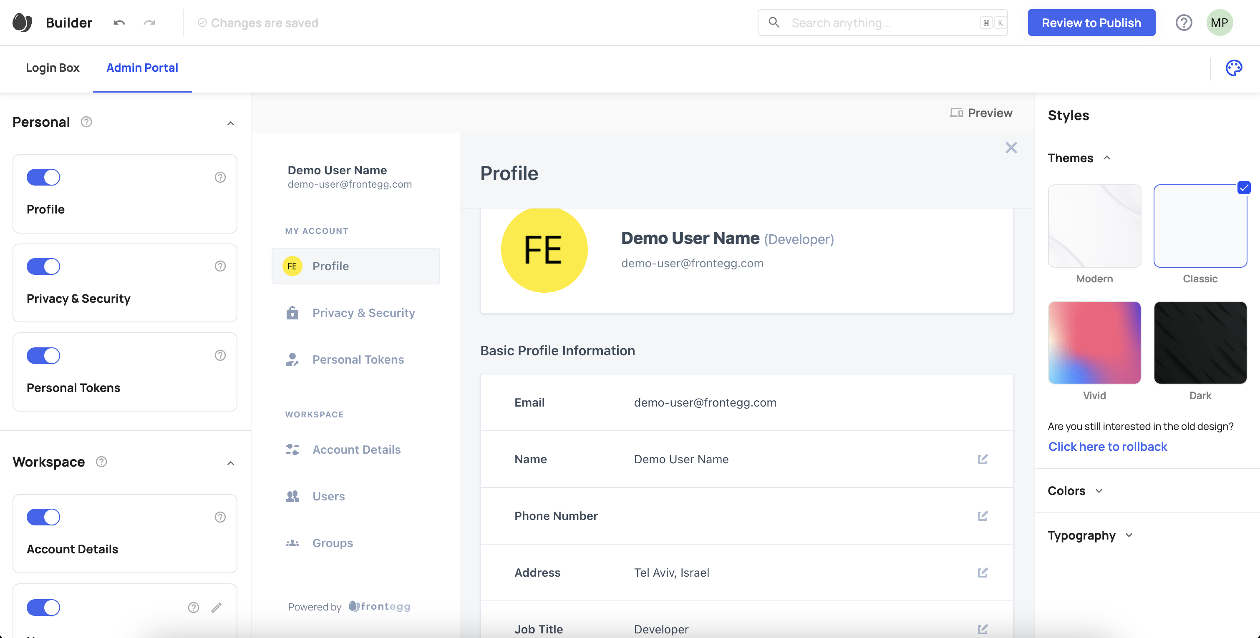Click the edit icon next to Name
This screenshot has width=1260, height=638.
(982, 459)
